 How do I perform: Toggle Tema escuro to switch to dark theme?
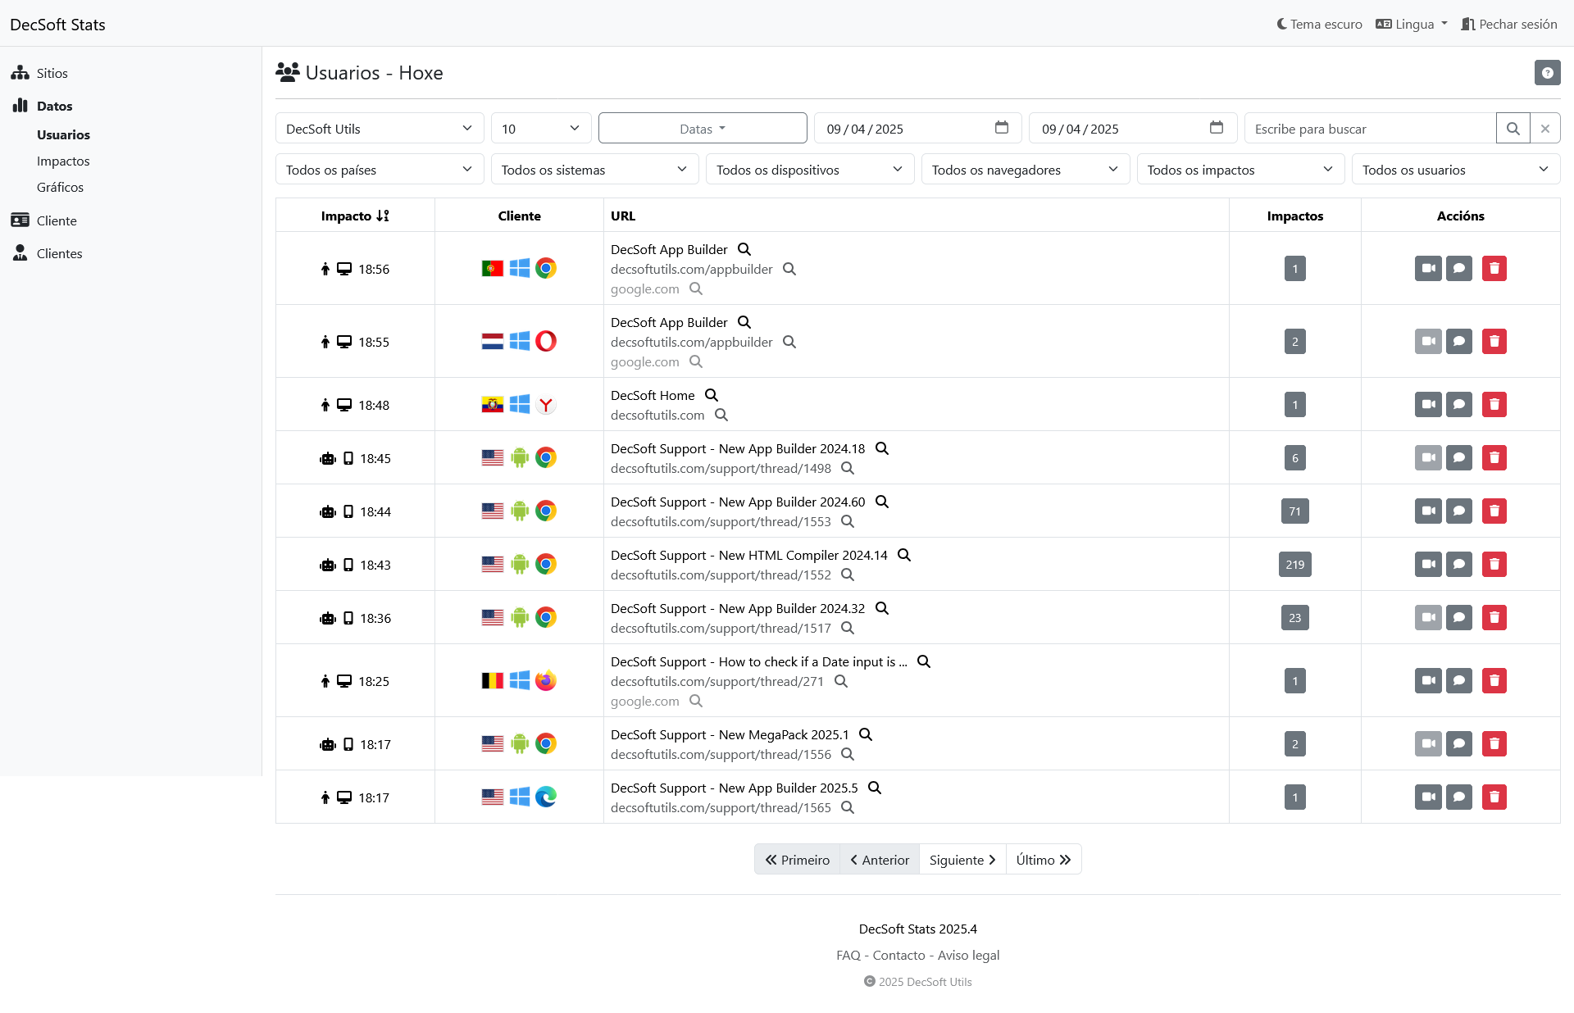point(1318,24)
